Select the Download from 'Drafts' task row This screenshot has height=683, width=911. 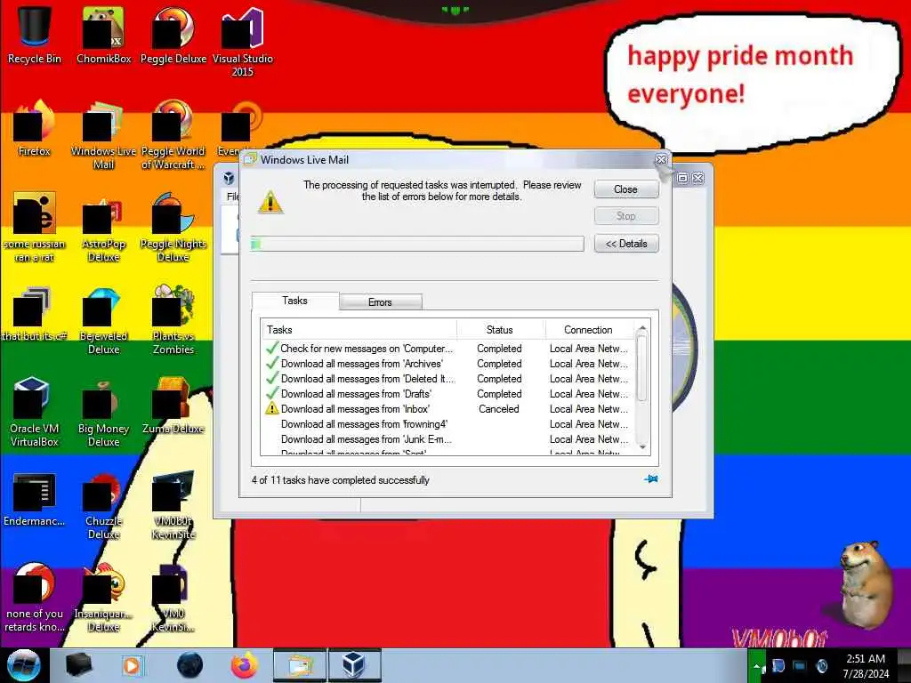click(x=447, y=394)
